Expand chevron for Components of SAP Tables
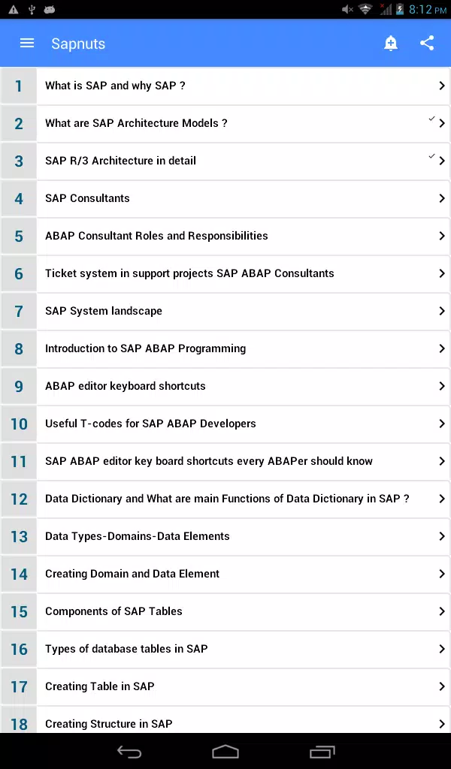The image size is (451, 769). pyautogui.click(x=442, y=611)
